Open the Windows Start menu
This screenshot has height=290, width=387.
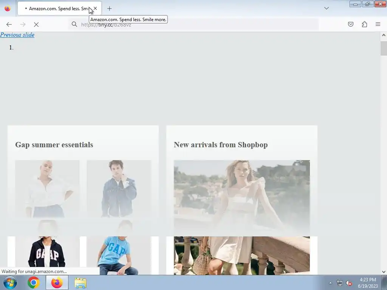point(10,282)
